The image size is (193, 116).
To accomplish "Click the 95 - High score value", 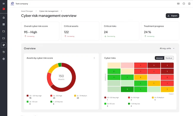I will [31, 32].
